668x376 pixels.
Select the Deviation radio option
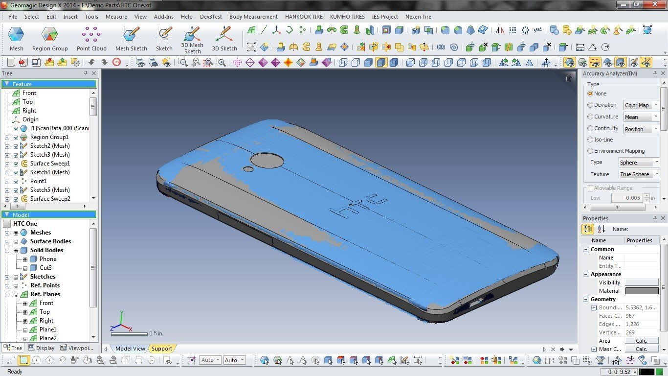(590, 105)
